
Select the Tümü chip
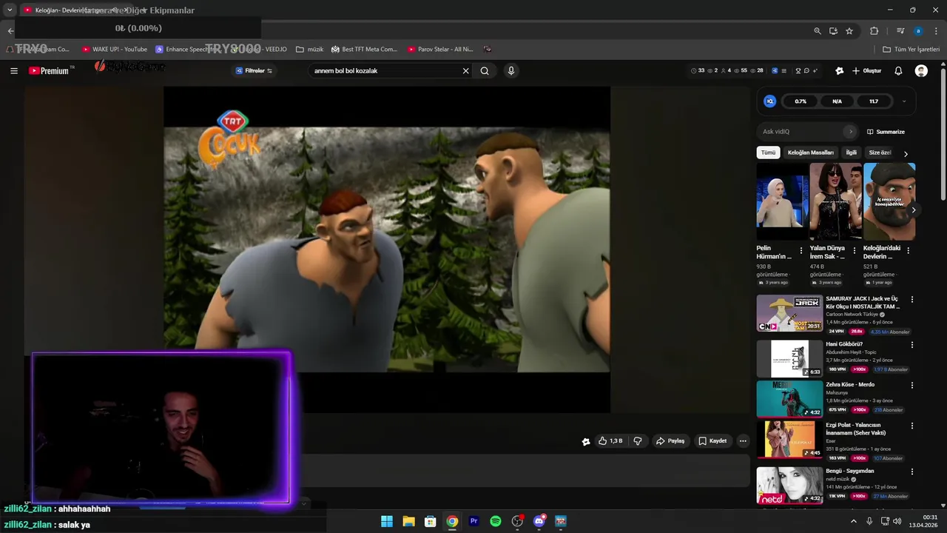point(769,152)
